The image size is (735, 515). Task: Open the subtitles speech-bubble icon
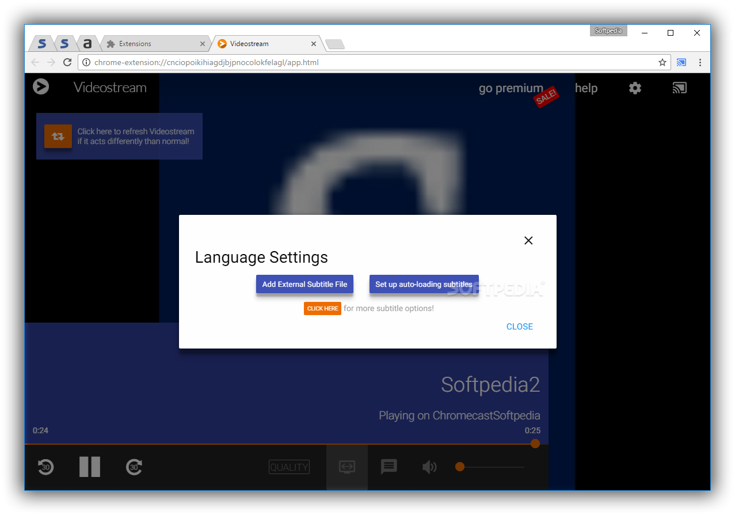pos(389,467)
